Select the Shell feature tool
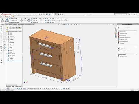This screenshot has height=104, width=139. point(47,22)
